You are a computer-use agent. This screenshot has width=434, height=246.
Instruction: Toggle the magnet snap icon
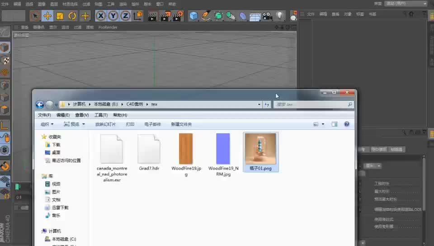[x=5, y=166]
